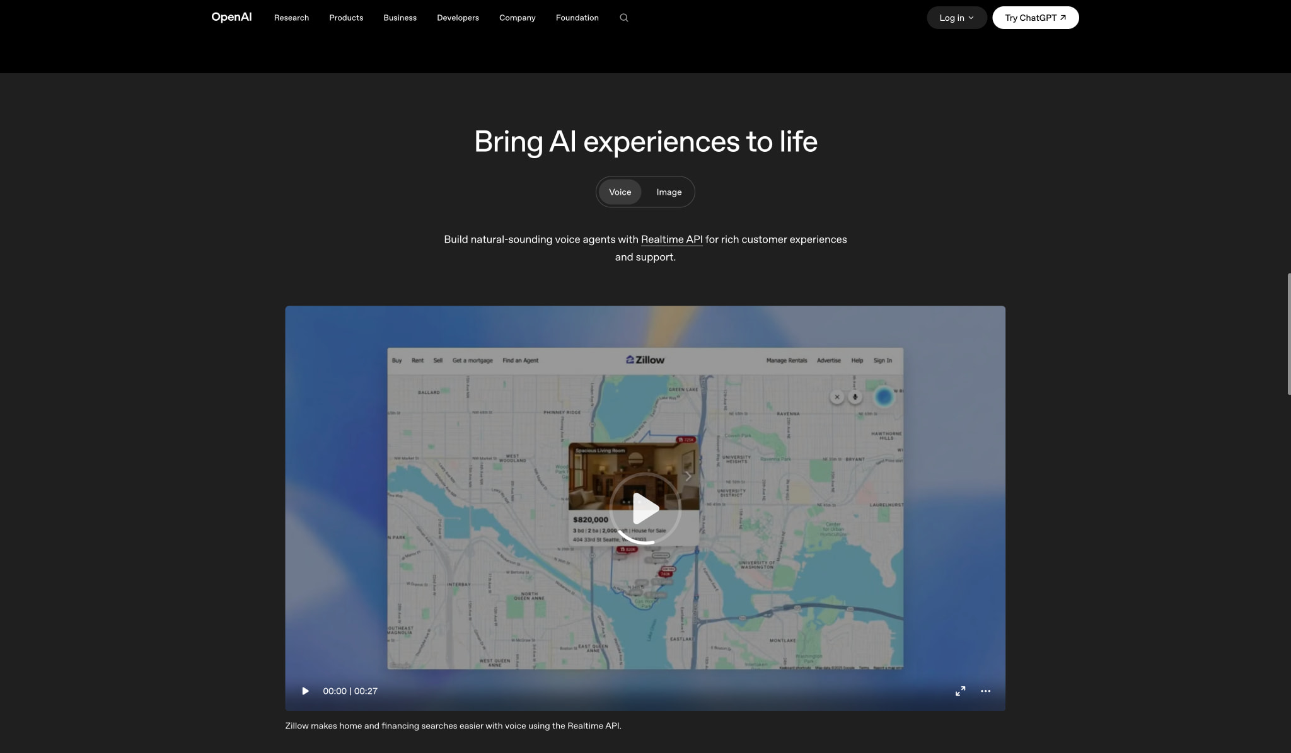This screenshot has height=753, width=1291.
Task: Open the Products menu
Action: coord(346,18)
